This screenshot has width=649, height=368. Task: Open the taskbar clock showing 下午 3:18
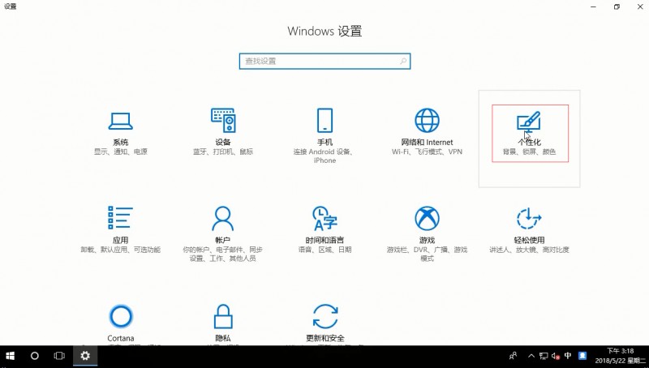pyautogui.click(x=620, y=356)
